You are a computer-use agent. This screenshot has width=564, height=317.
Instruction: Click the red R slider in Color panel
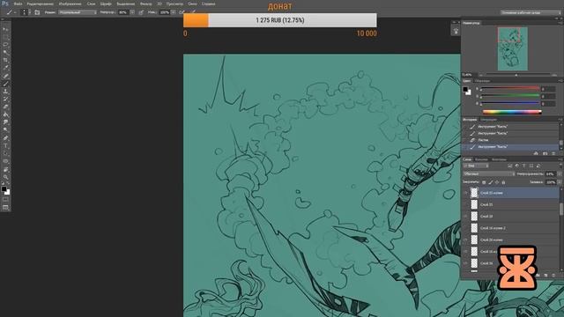click(x=510, y=89)
